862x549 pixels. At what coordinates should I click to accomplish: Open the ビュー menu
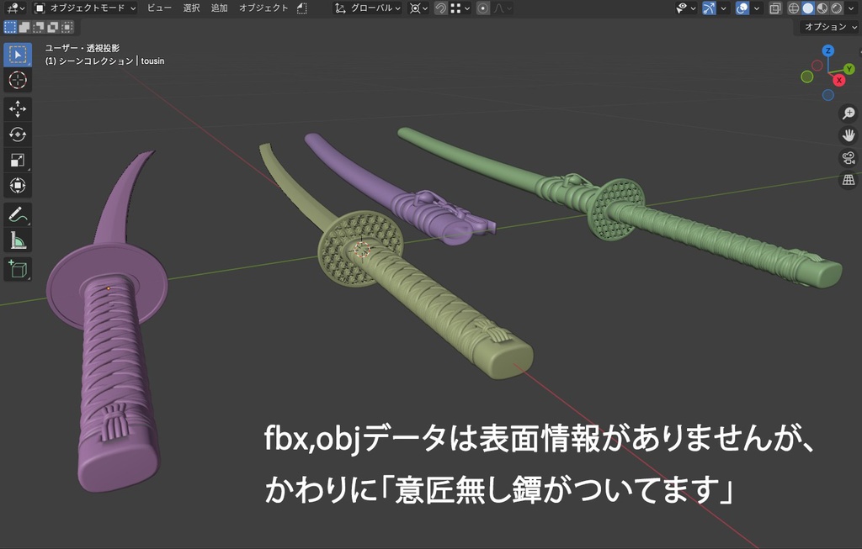(x=159, y=8)
